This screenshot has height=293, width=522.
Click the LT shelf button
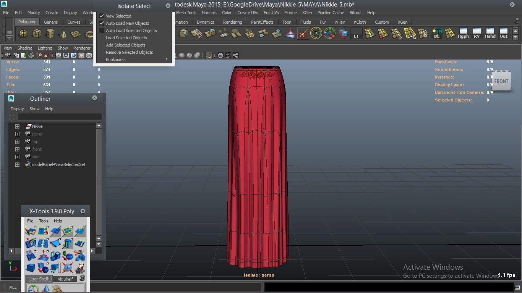pos(356,34)
